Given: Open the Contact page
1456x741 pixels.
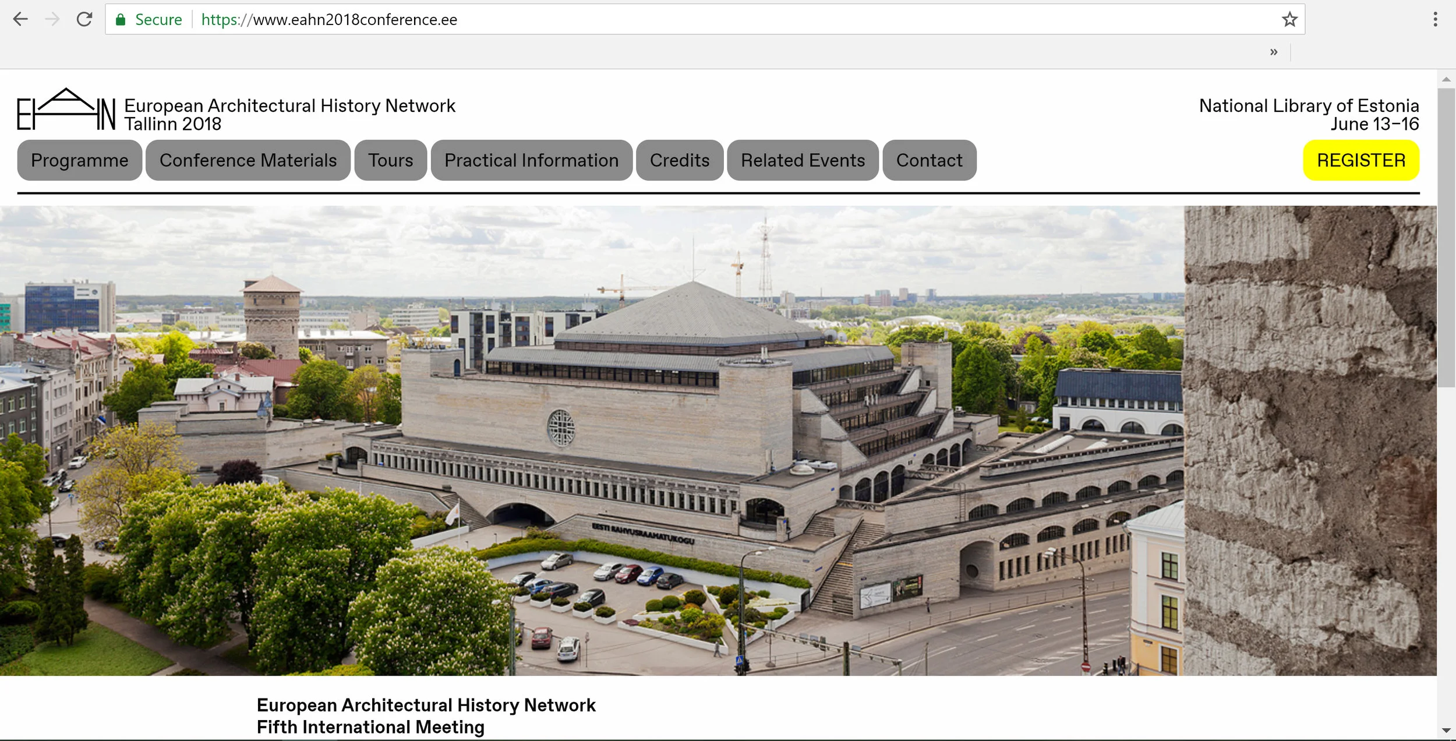Looking at the screenshot, I should (929, 160).
